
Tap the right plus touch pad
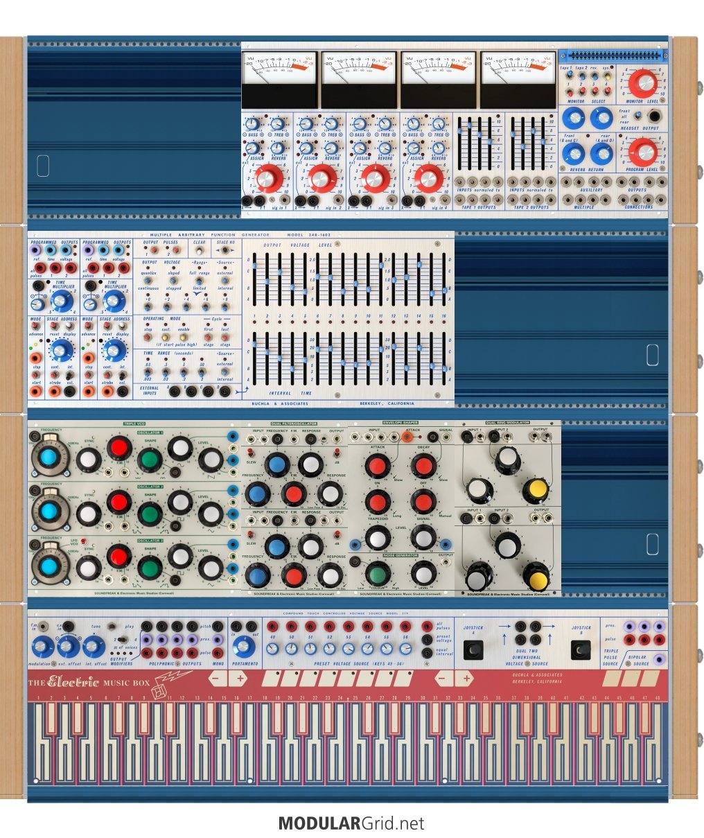(465, 678)
